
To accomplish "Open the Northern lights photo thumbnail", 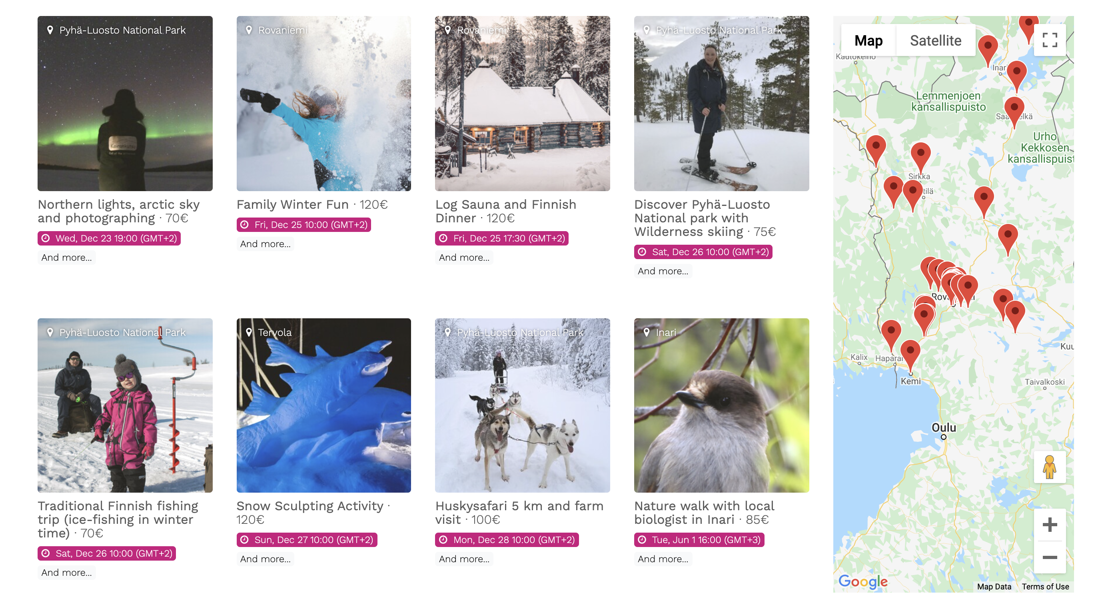I will (125, 103).
